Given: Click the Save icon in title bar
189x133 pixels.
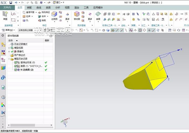Looking at the screenshot, I should (x=11, y=2).
